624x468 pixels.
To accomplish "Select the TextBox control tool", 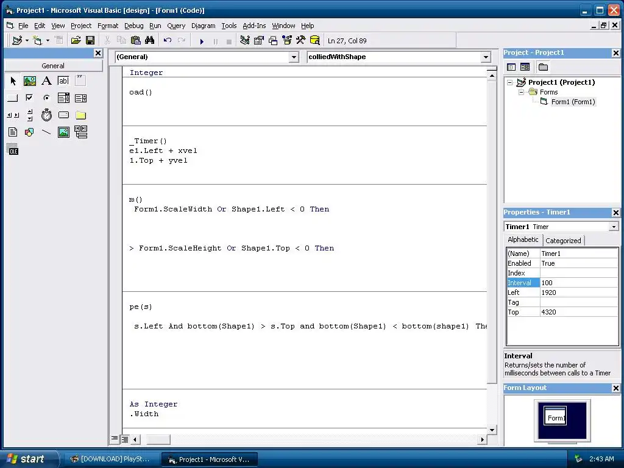I will (x=63, y=81).
